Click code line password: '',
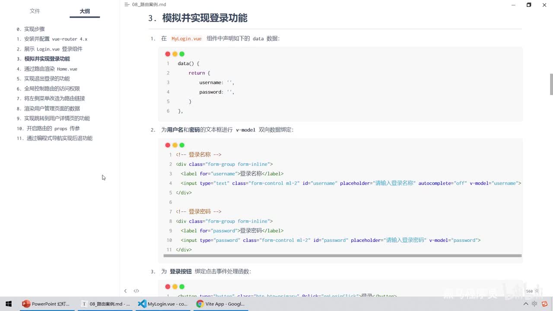 (x=216, y=92)
